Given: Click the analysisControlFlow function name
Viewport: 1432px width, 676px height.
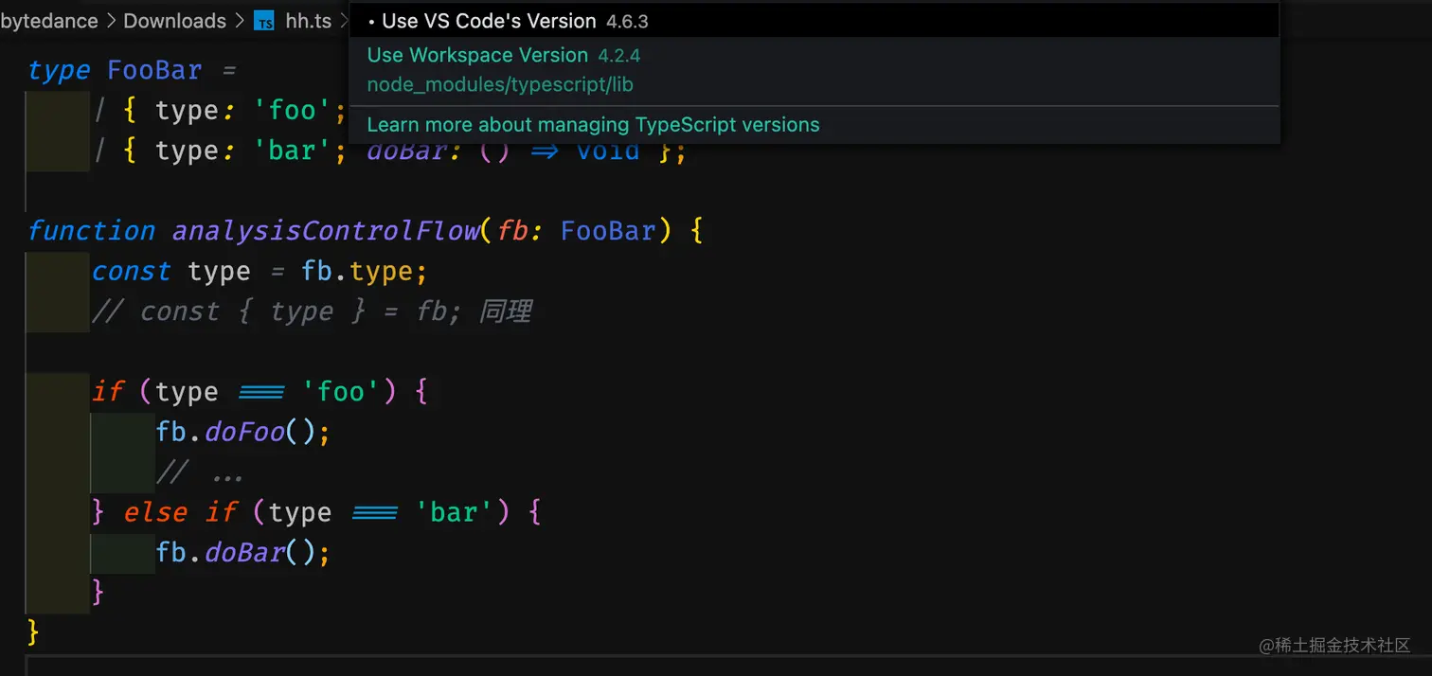Looking at the screenshot, I should coord(325,231).
